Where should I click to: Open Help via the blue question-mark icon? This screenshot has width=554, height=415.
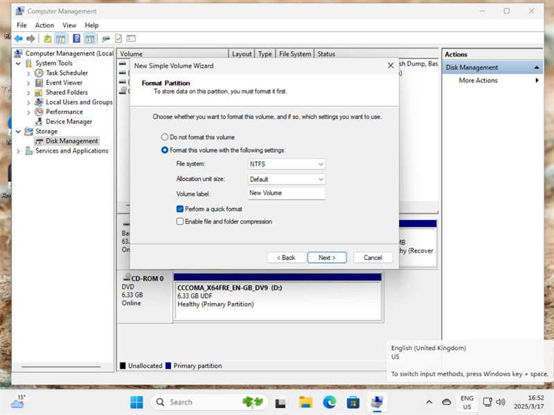coord(76,39)
